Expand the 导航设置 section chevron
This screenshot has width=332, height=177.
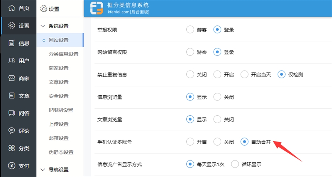coord(42,170)
